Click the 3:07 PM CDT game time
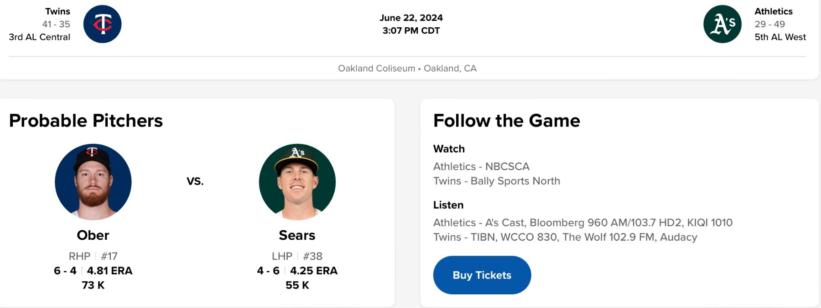The height and width of the screenshot is (308, 821). (411, 30)
